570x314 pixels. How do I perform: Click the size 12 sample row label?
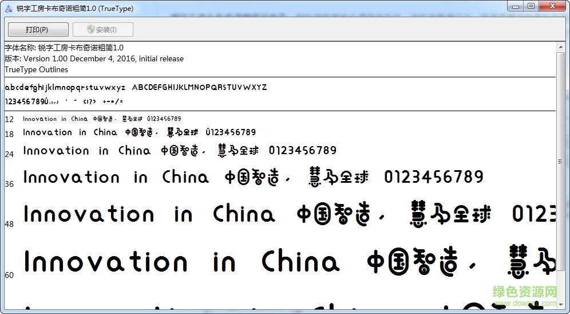point(9,119)
